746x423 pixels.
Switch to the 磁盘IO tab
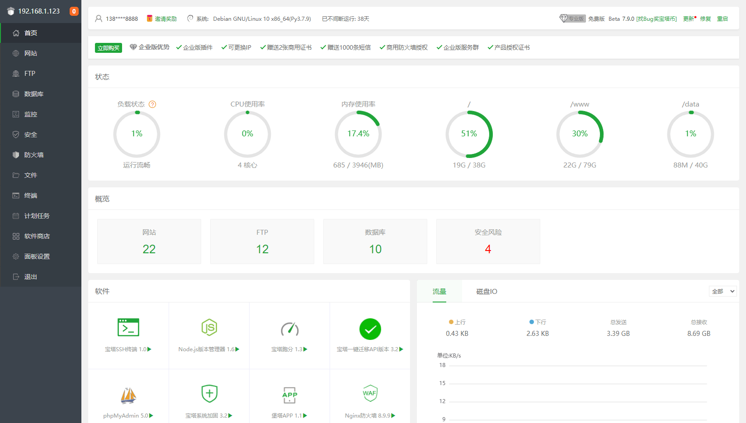coord(486,291)
